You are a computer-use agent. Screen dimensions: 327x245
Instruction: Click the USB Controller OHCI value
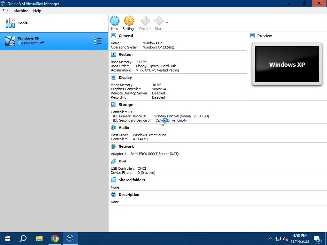coord(142,168)
